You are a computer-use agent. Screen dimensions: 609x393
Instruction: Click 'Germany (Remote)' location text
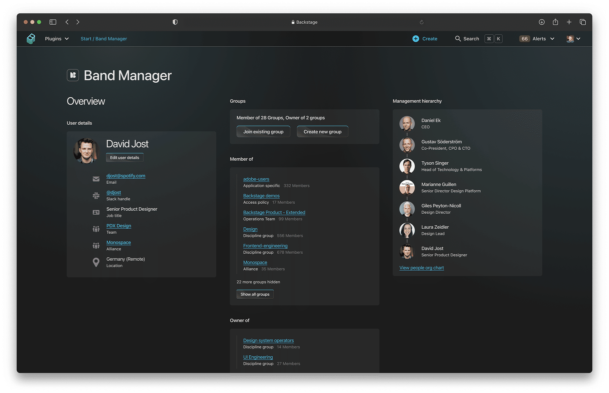tap(125, 259)
